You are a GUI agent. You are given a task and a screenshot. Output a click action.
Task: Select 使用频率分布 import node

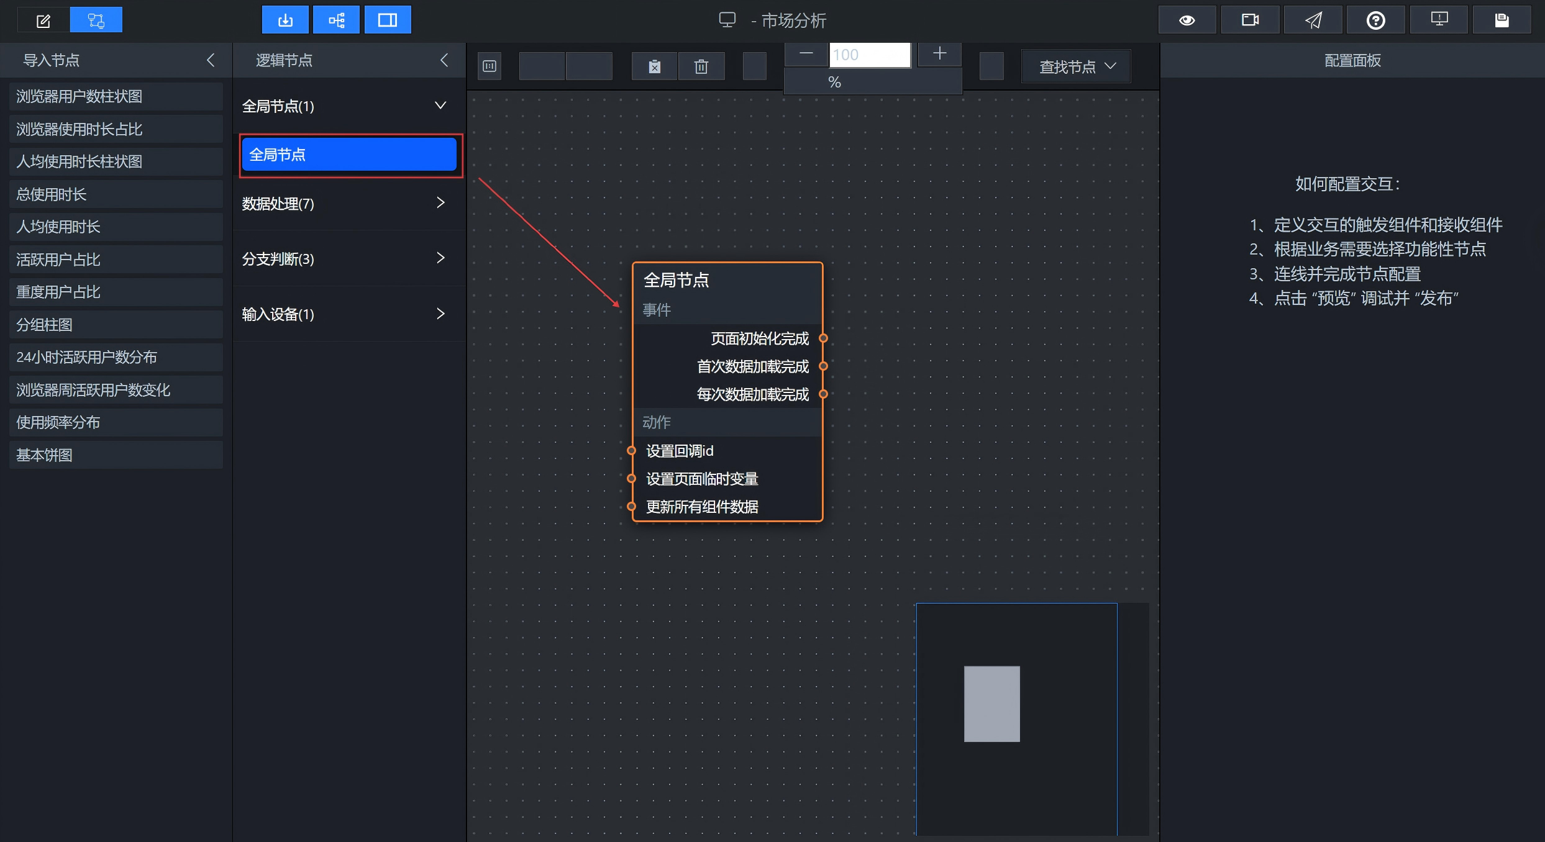[x=116, y=422]
